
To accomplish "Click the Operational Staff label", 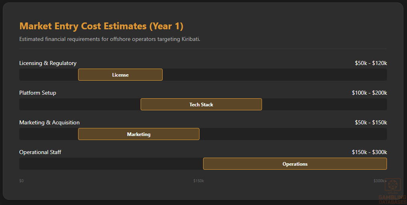I will [40, 152].
